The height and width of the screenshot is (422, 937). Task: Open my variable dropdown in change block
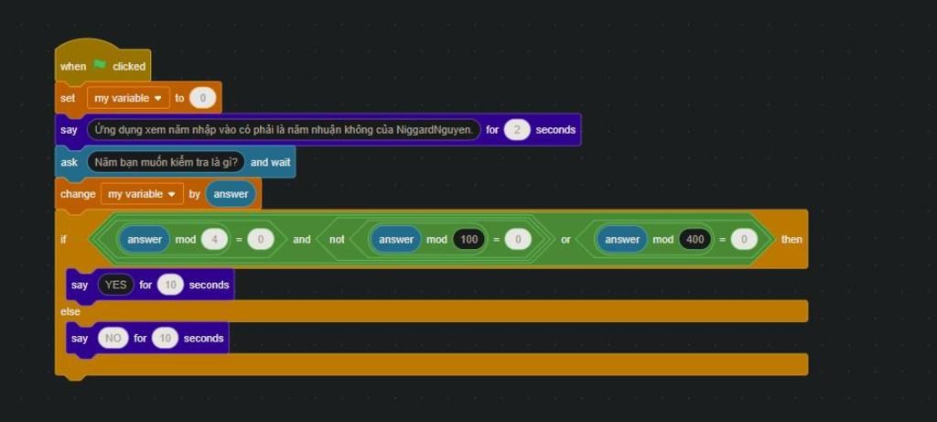coord(142,194)
